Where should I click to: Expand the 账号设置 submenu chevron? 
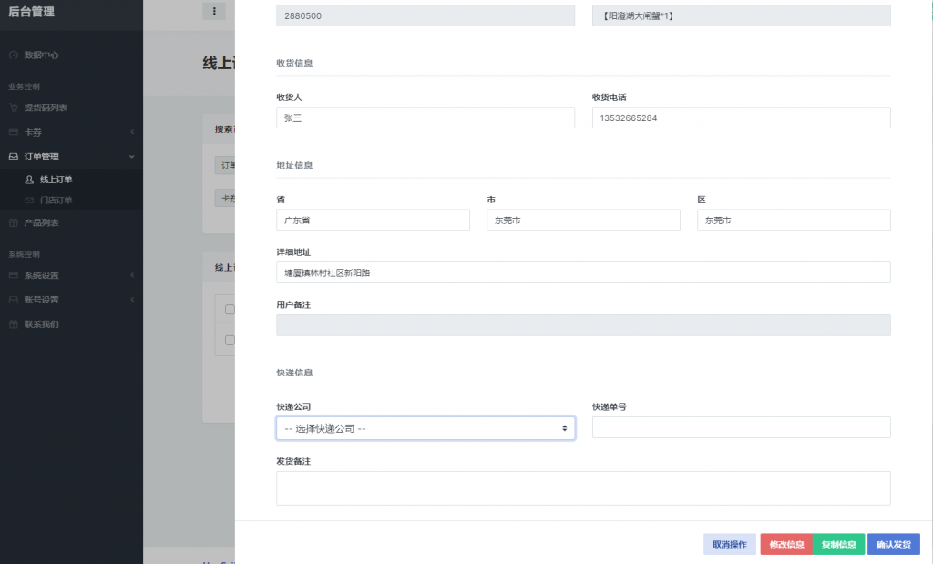pyautogui.click(x=132, y=300)
